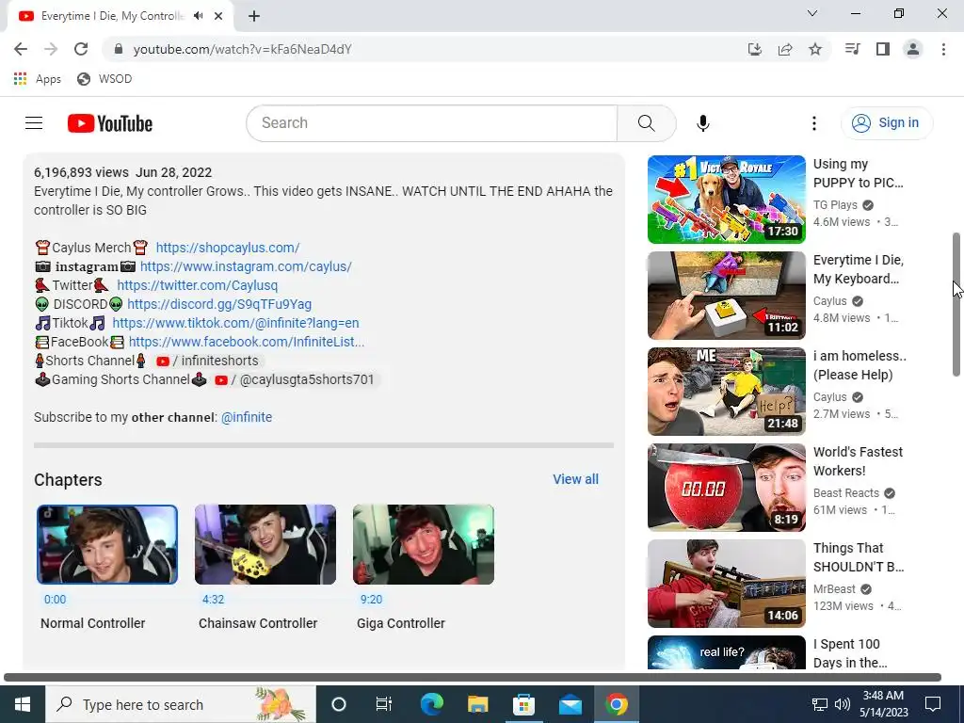Open World's Fastest Workers thumbnail
The height and width of the screenshot is (723, 964).
coord(727,488)
